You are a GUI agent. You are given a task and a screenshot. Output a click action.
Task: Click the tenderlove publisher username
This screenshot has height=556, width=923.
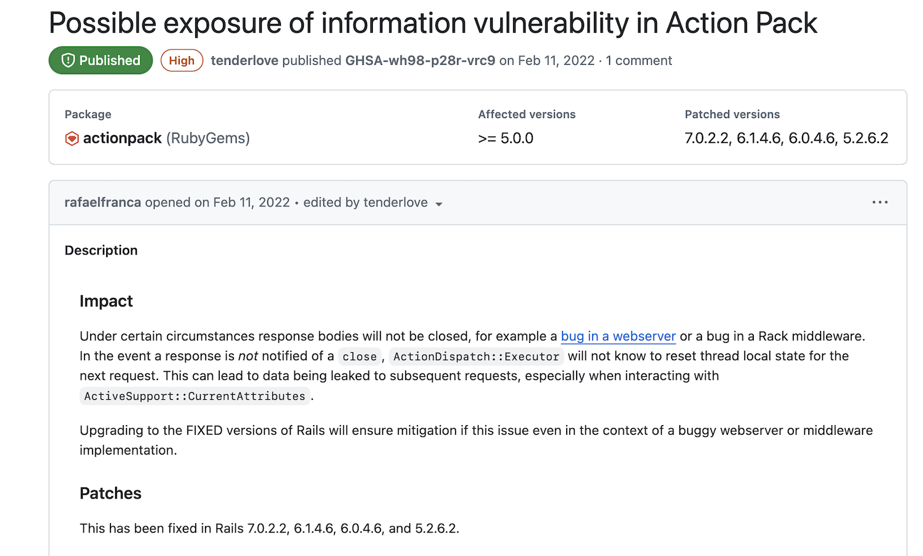pyautogui.click(x=244, y=61)
